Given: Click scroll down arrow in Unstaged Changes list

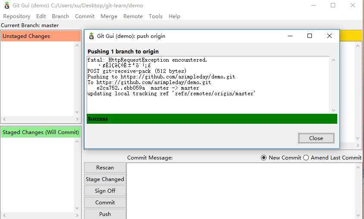Looking at the screenshot, I should (x=77, y=112).
